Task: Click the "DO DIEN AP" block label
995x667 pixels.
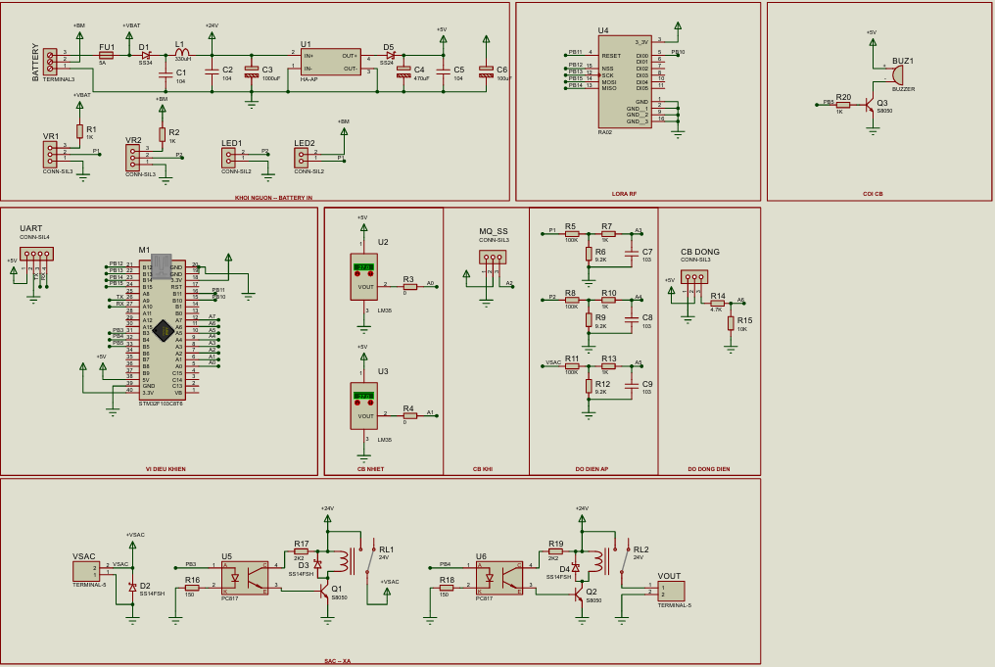Action: point(592,469)
